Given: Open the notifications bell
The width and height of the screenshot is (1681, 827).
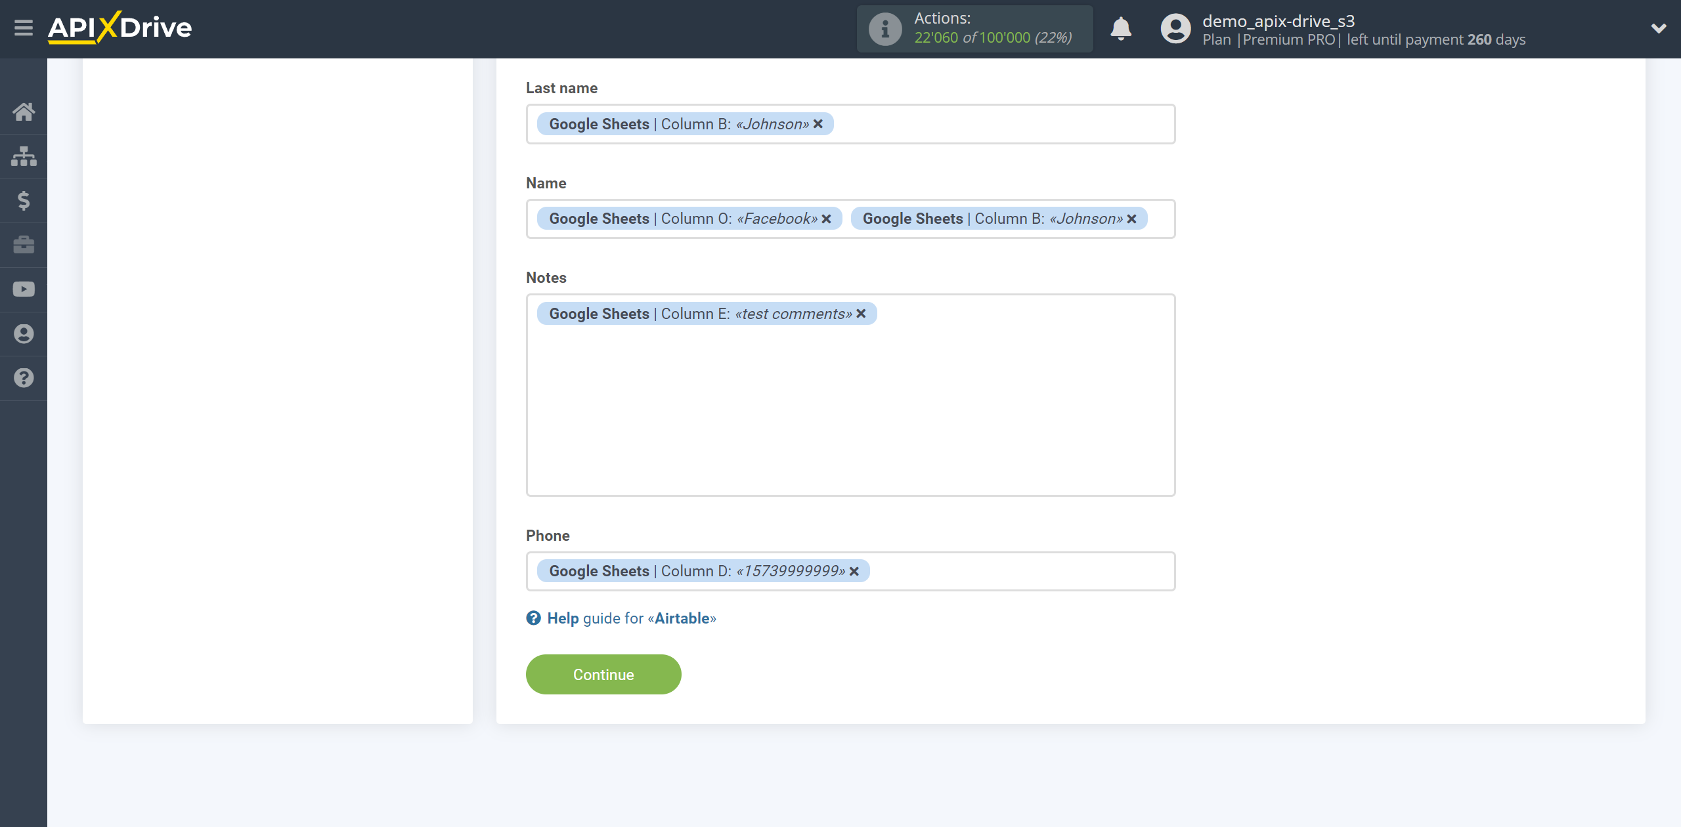Looking at the screenshot, I should (1121, 29).
